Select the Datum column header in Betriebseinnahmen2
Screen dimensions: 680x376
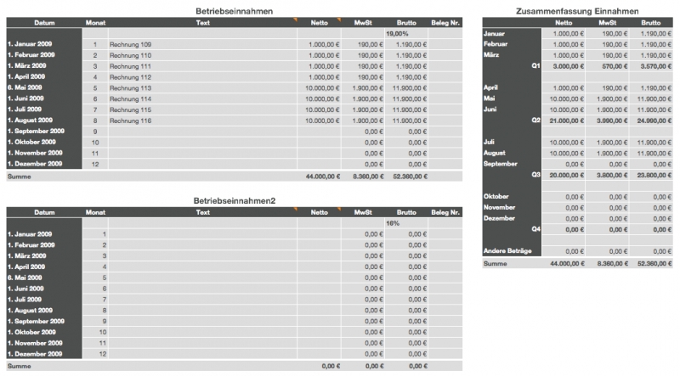(44, 212)
